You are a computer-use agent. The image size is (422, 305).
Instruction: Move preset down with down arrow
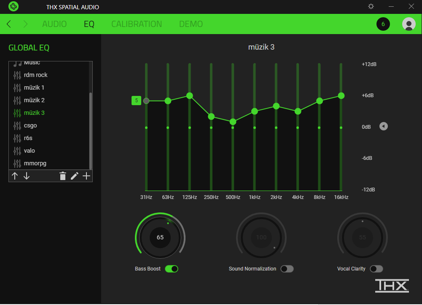point(27,176)
